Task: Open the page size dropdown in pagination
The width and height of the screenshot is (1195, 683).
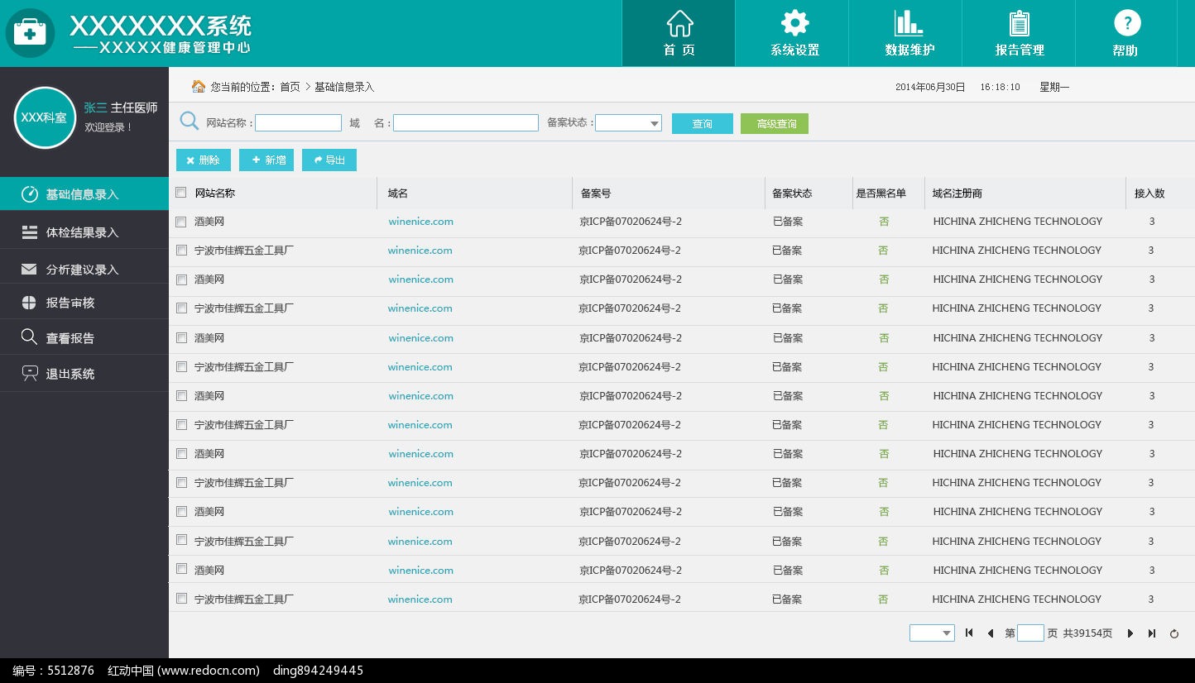Action: tap(932, 633)
